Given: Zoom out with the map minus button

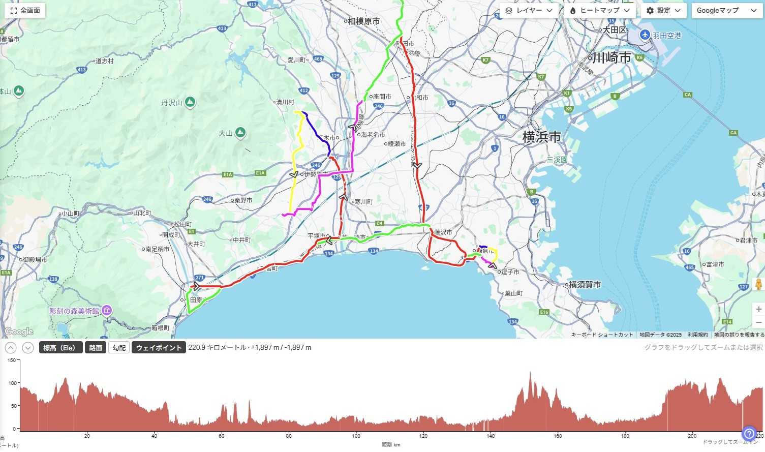Looking at the screenshot, I should (758, 322).
